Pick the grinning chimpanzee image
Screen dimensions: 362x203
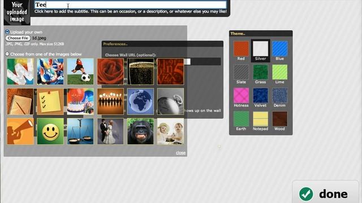pyautogui.click(x=140, y=131)
